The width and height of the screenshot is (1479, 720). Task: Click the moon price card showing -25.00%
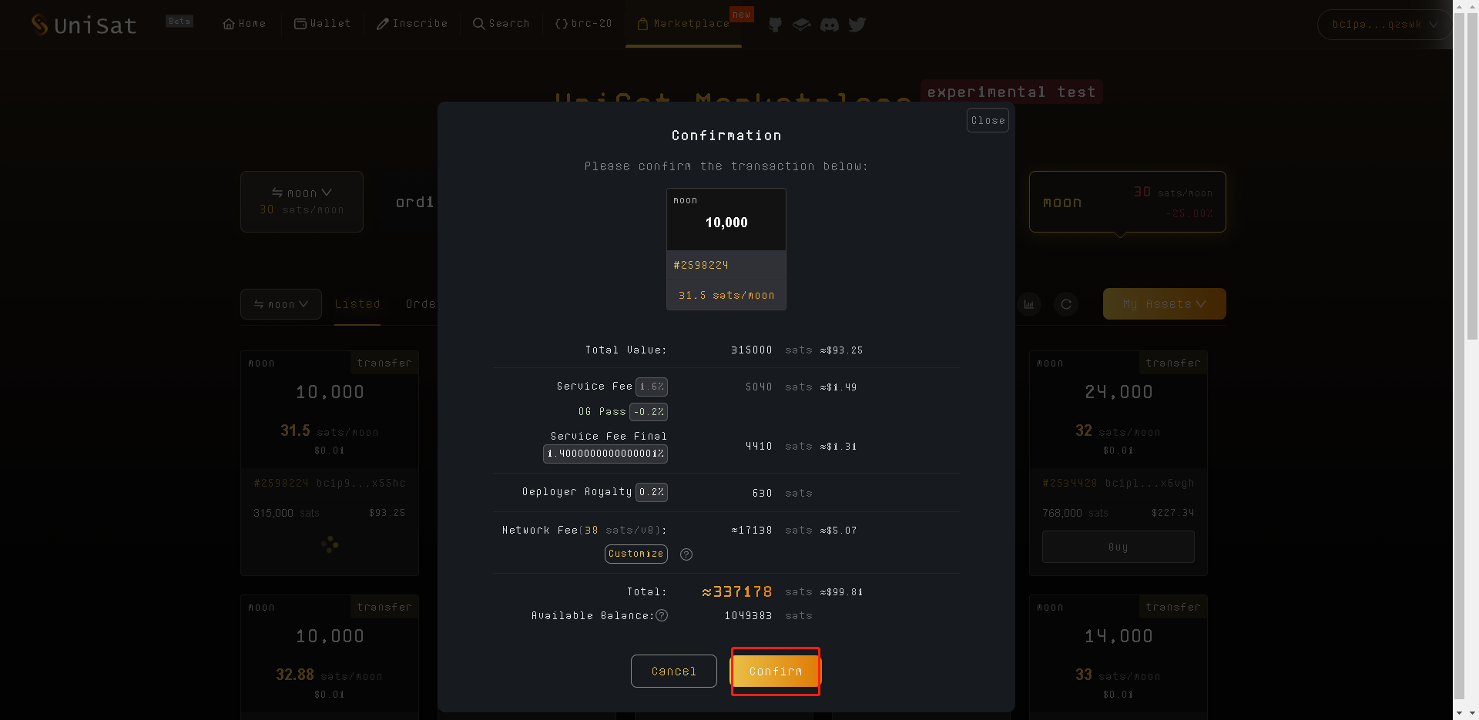click(1128, 202)
